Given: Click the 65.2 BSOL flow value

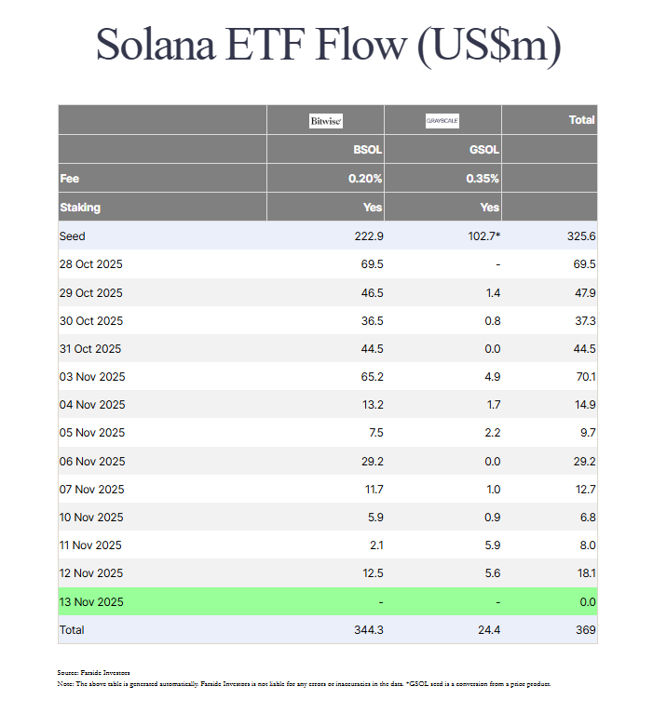Looking at the screenshot, I should point(371,377).
